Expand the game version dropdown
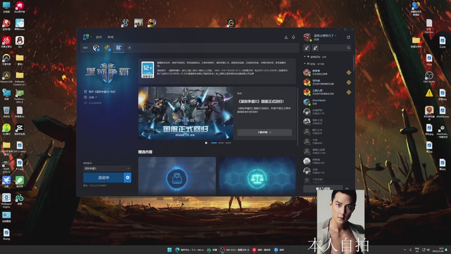Viewport: 451px width, 254px height. point(107,168)
